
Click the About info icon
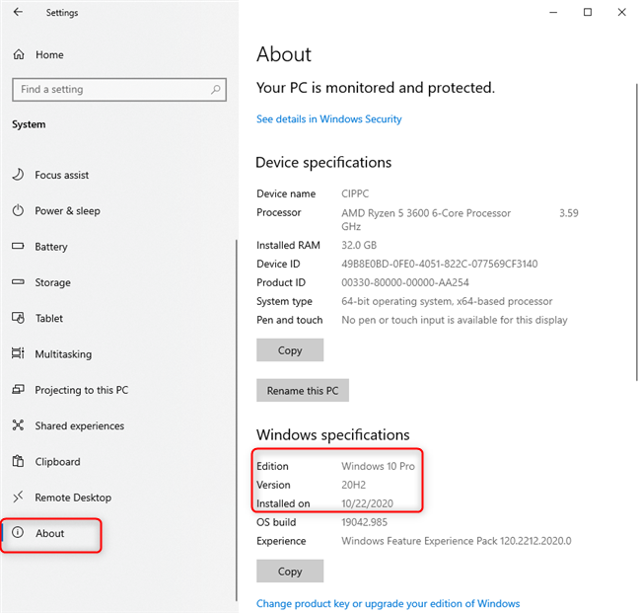[x=18, y=532]
